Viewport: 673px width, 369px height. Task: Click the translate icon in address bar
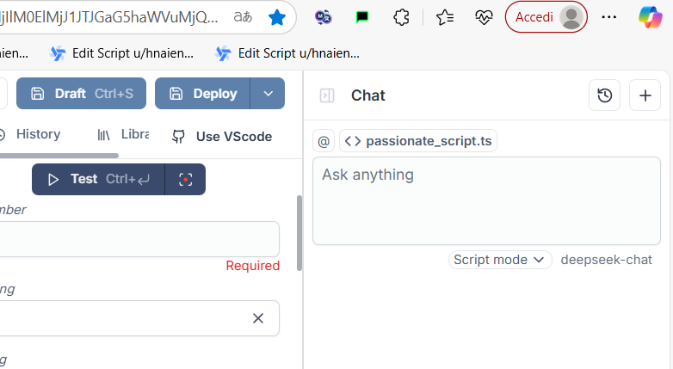coord(243,17)
